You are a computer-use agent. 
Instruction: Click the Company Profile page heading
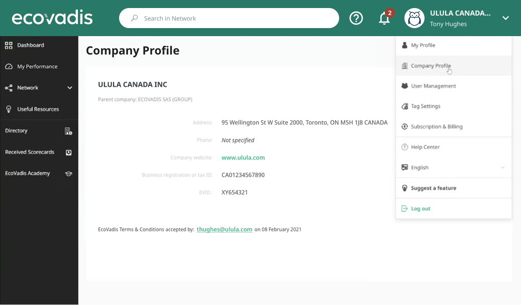pos(133,51)
